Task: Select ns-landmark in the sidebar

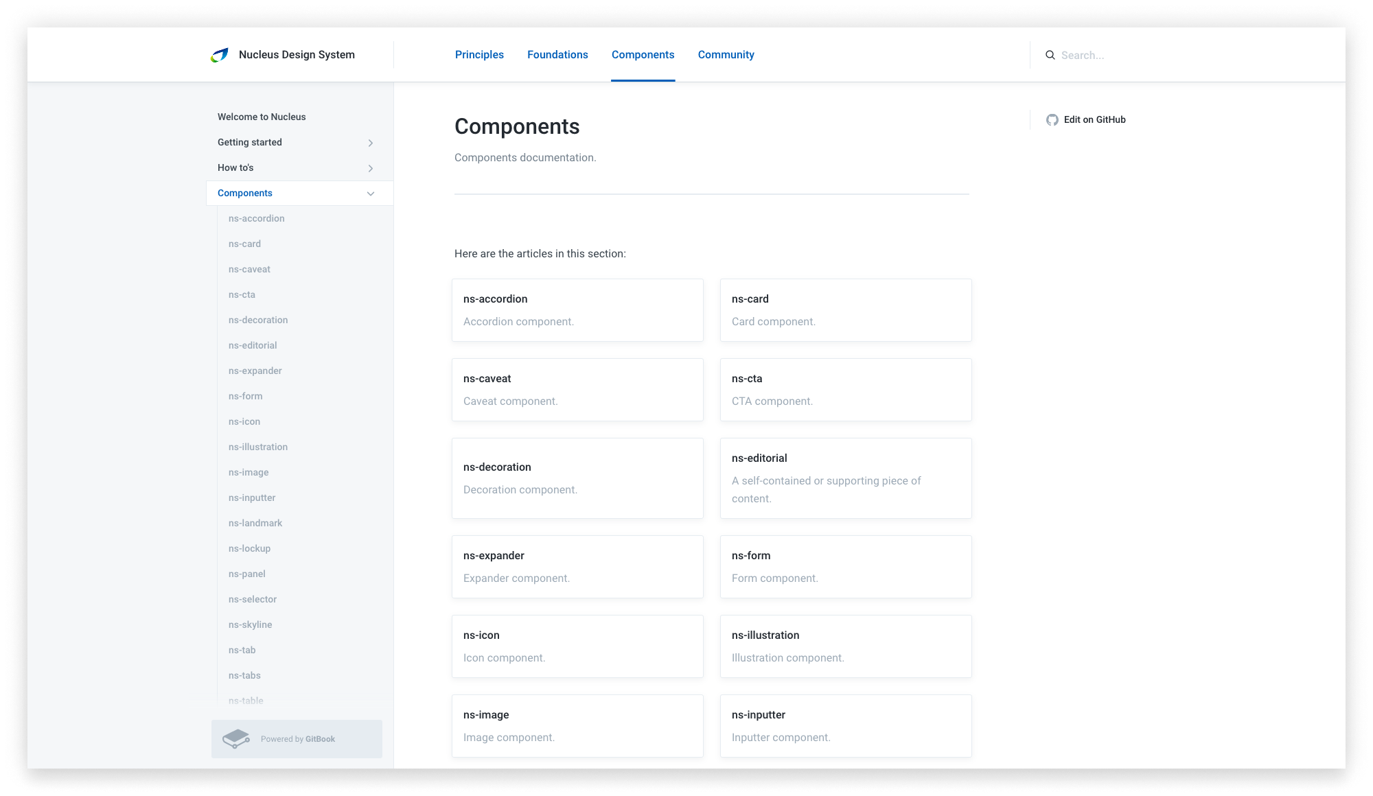Action: pyautogui.click(x=255, y=523)
